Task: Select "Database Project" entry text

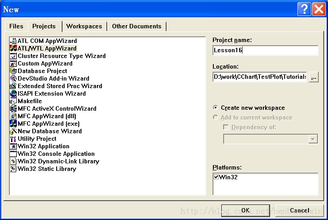Action: (42, 71)
